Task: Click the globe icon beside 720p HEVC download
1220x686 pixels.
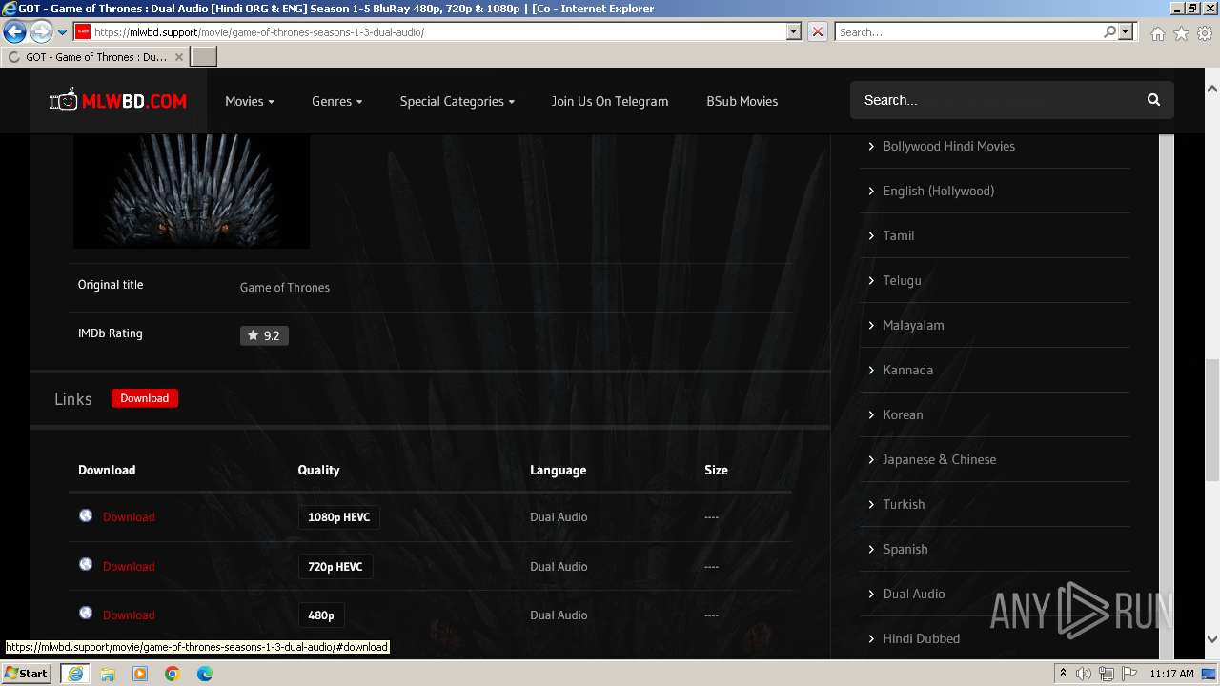Action: [x=86, y=564]
